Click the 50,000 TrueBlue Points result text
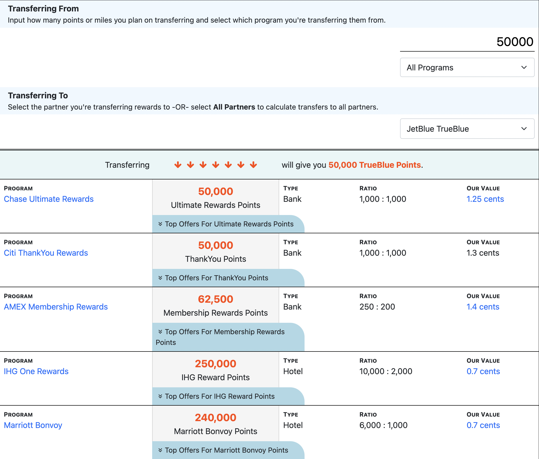The width and height of the screenshot is (539, 459). click(375, 165)
